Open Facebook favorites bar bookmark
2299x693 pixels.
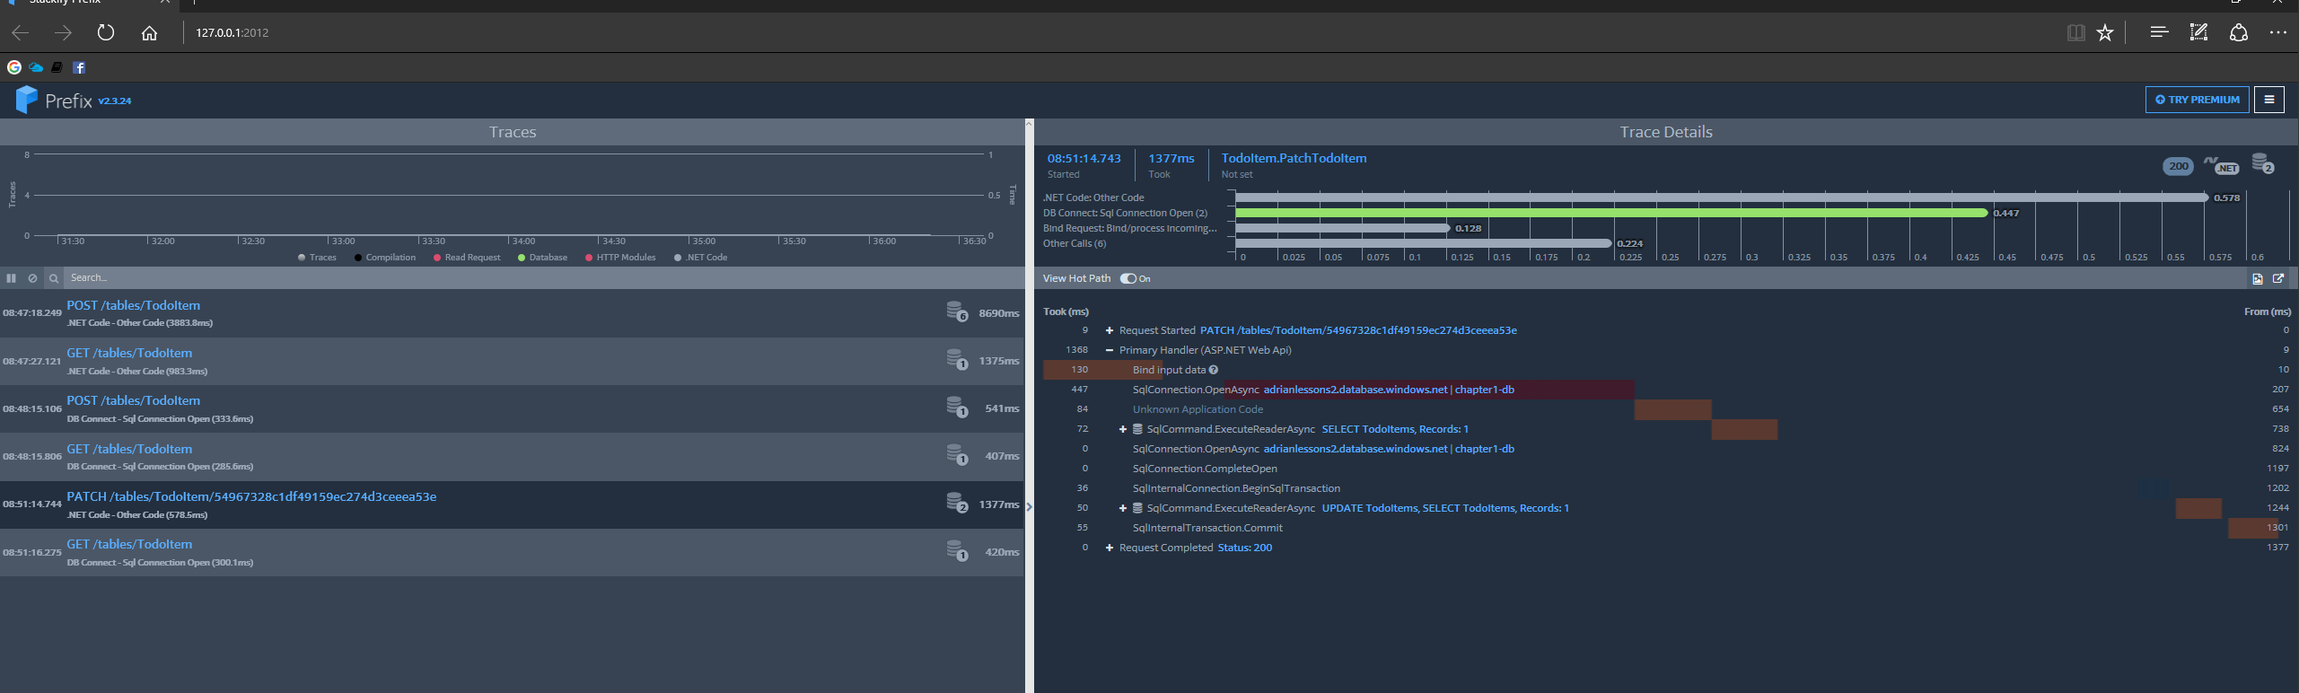79,67
